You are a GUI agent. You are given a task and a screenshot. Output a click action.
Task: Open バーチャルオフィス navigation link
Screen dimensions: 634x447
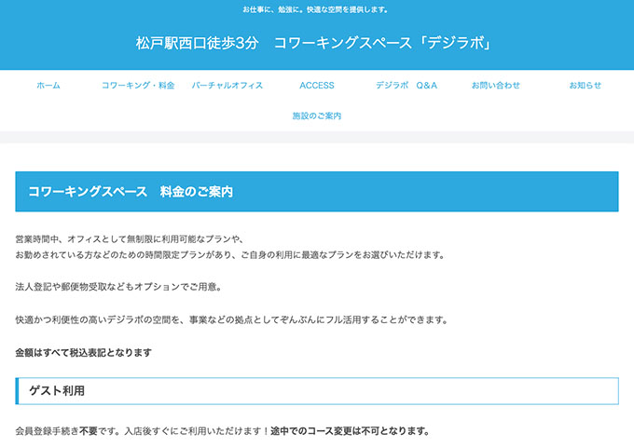[x=227, y=85]
